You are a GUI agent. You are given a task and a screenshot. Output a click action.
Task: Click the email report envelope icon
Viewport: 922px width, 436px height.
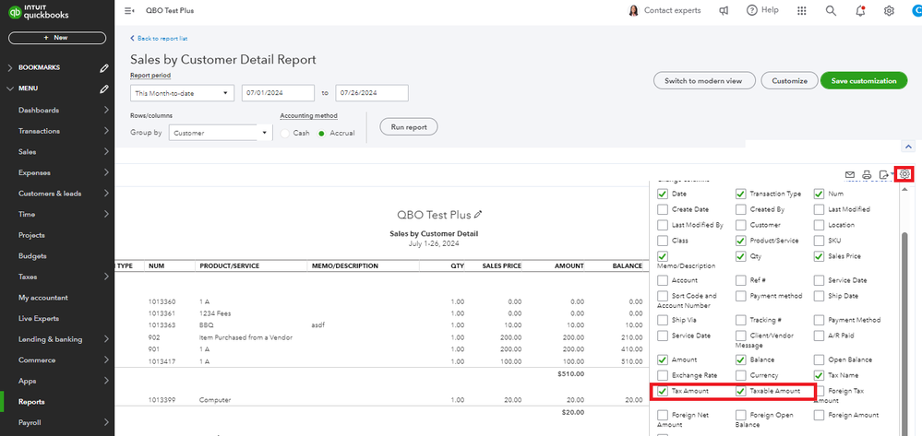point(849,174)
